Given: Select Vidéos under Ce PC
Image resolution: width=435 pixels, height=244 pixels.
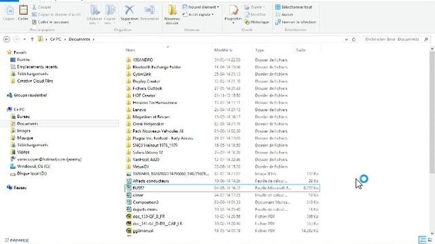Looking at the screenshot, I should click(20, 152).
